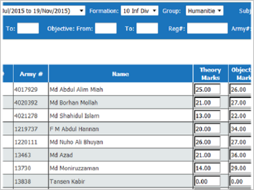Open the Group dropdown set to Humanities
This screenshot has width=254, height=190.
(x=204, y=11)
